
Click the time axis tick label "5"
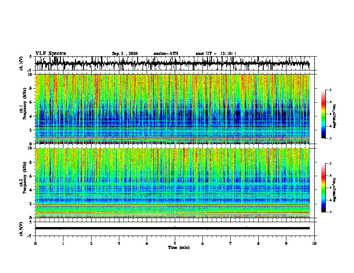[x=175, y=244]
